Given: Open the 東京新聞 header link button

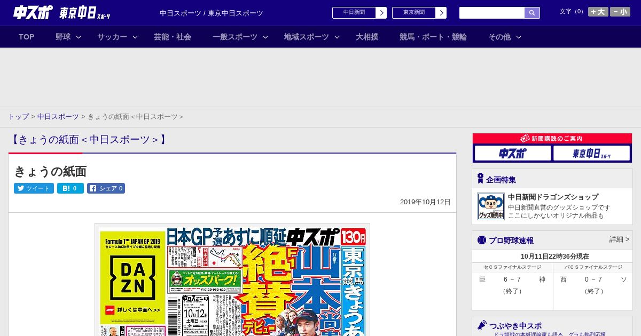Looking at the screenshot, I should (419, 13).
